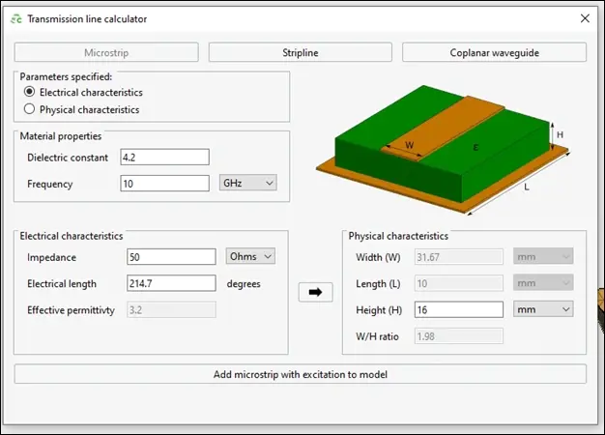
Task: Click the Dielectric constant input field
Action: [164, 157]
